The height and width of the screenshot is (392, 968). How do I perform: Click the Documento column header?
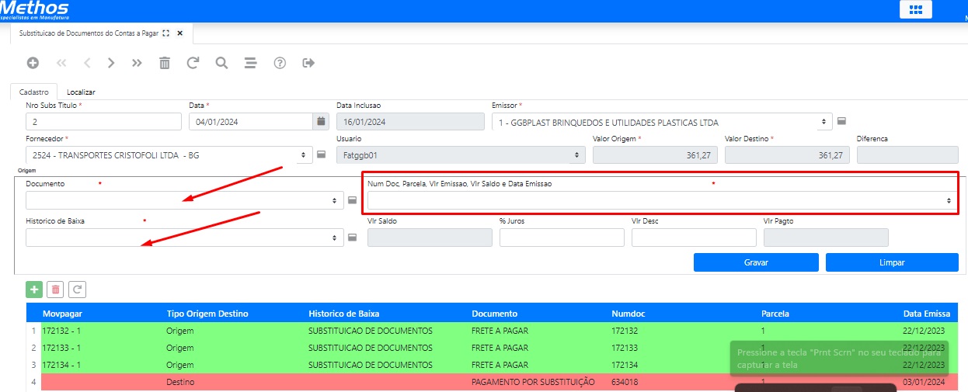click(x=494, y=314)
